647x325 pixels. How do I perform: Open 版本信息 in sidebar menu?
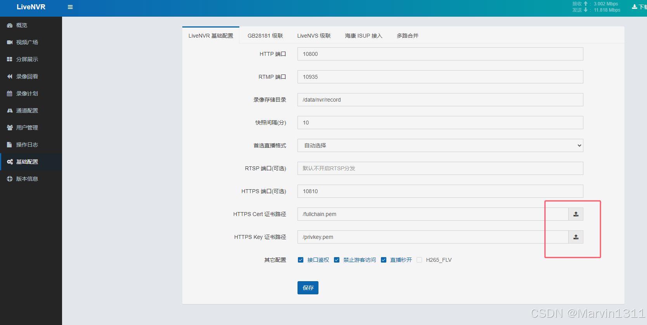(x=31, y=179)
